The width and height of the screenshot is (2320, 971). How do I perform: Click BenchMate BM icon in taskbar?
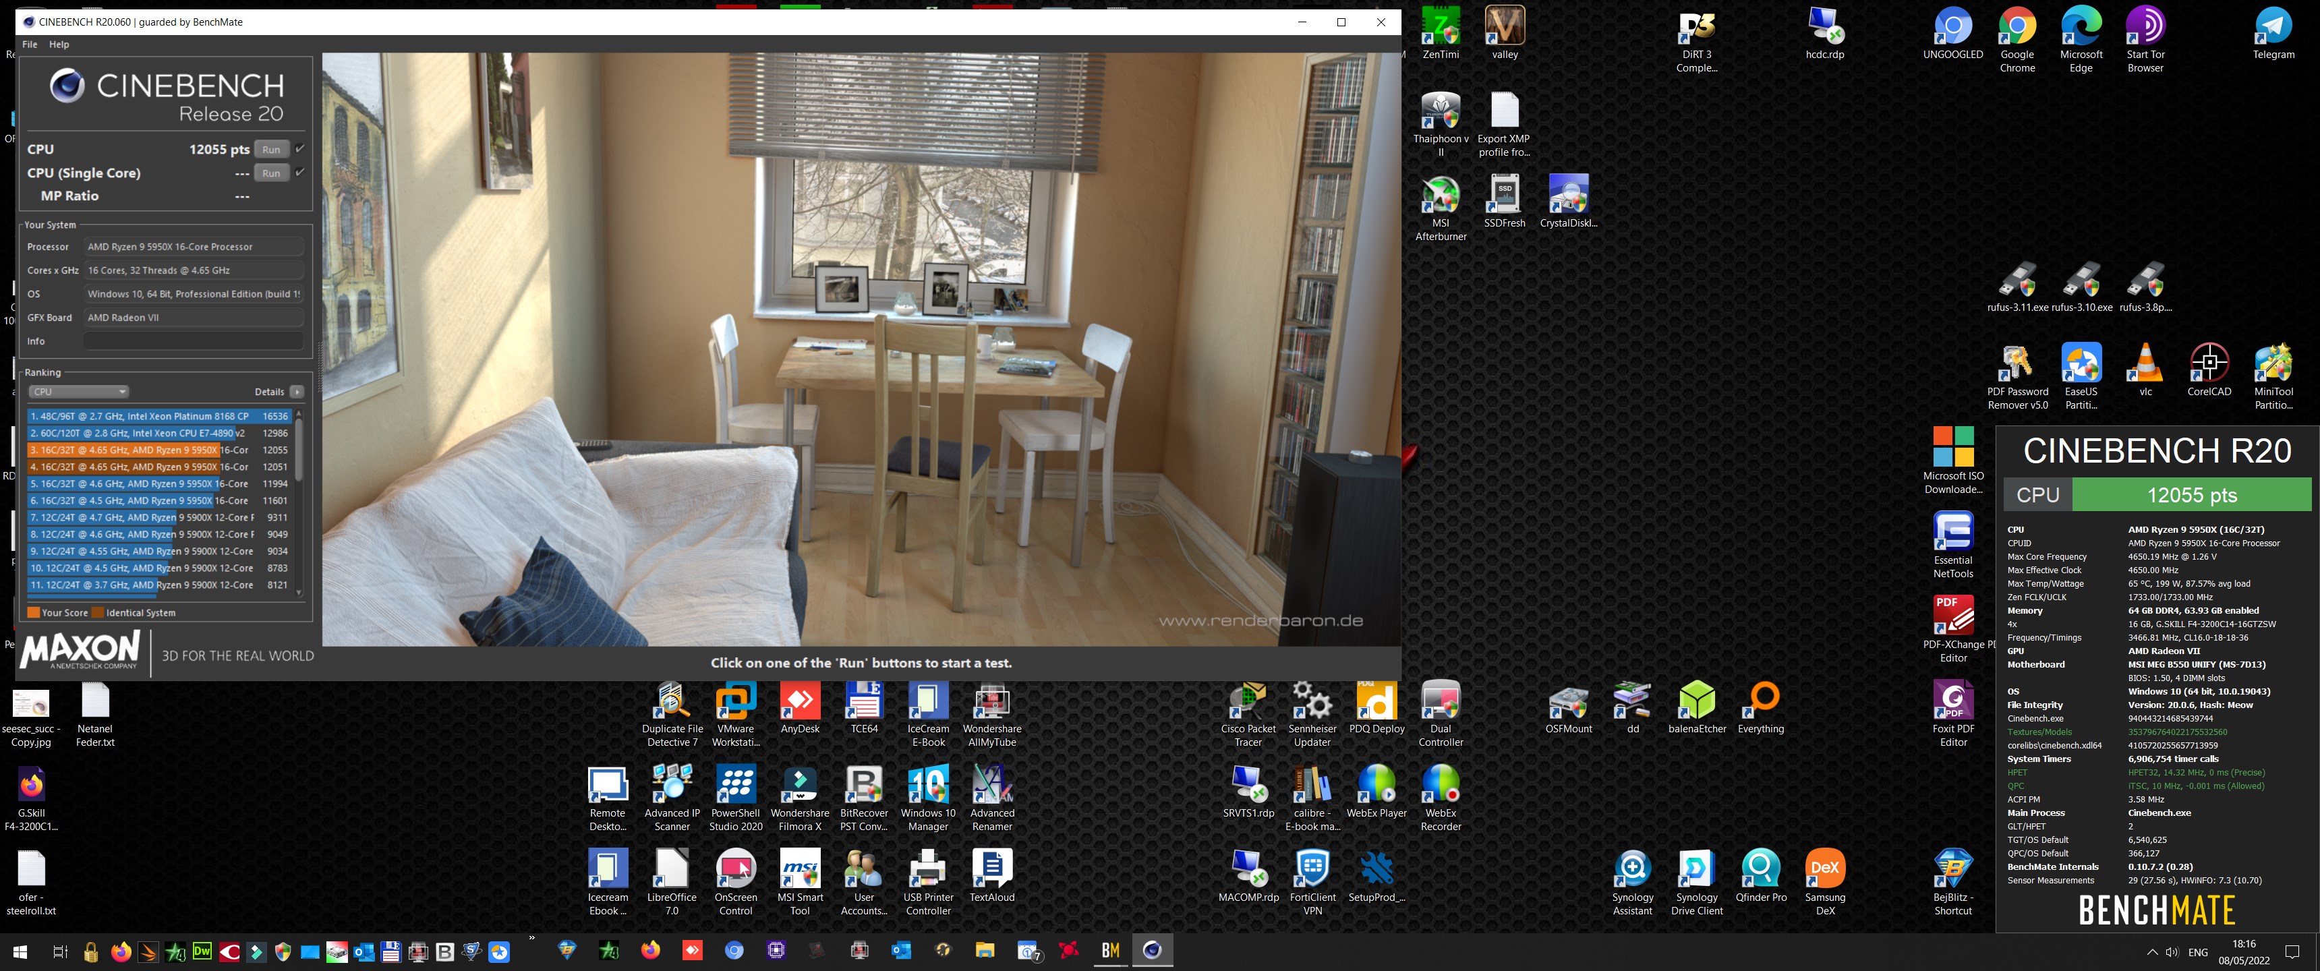[1109, 950]
